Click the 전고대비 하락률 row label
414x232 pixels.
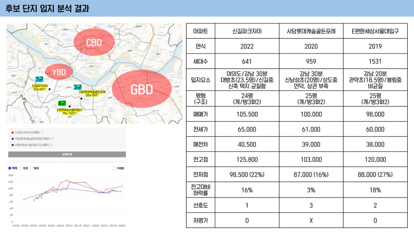coord(200,190)
